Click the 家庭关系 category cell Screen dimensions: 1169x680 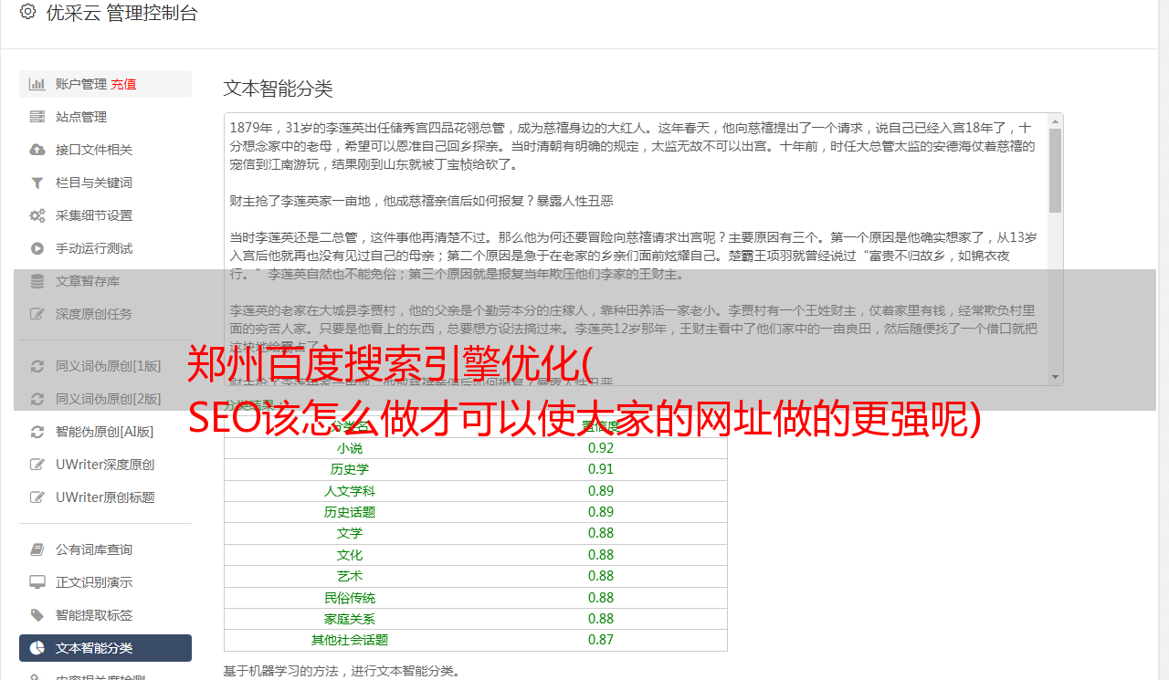coord(350,619)
